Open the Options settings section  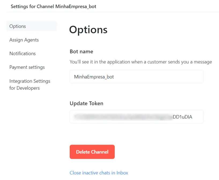coord(18,26)
